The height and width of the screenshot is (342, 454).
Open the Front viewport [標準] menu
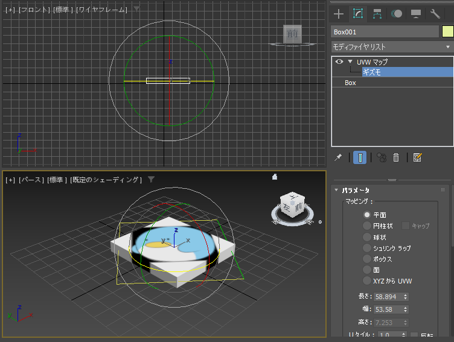(63, 10)
